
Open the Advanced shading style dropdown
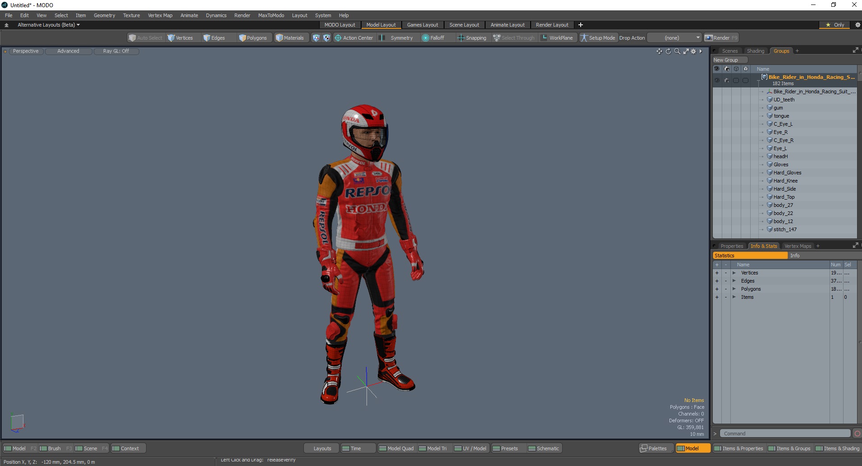(69, 51)
